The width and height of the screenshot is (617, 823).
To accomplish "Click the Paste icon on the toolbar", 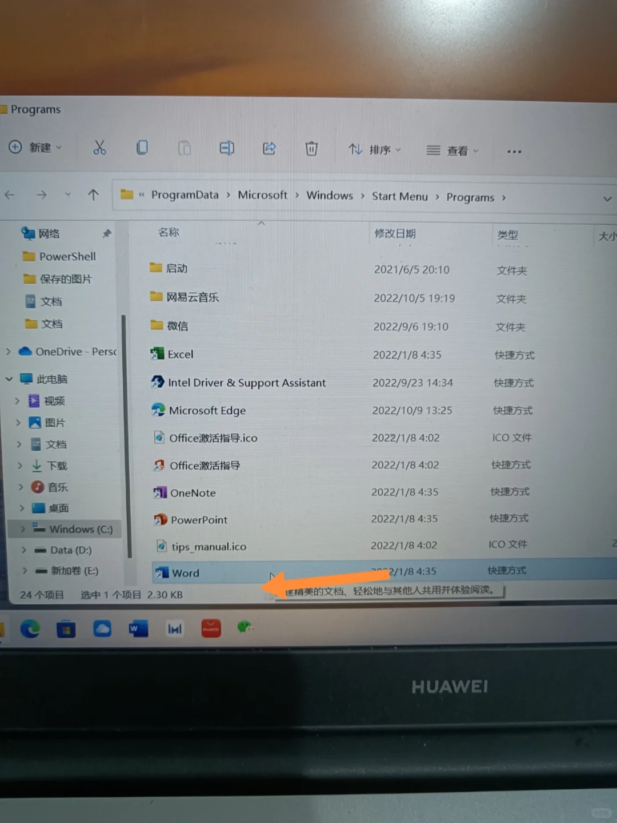I will [184, 148].
